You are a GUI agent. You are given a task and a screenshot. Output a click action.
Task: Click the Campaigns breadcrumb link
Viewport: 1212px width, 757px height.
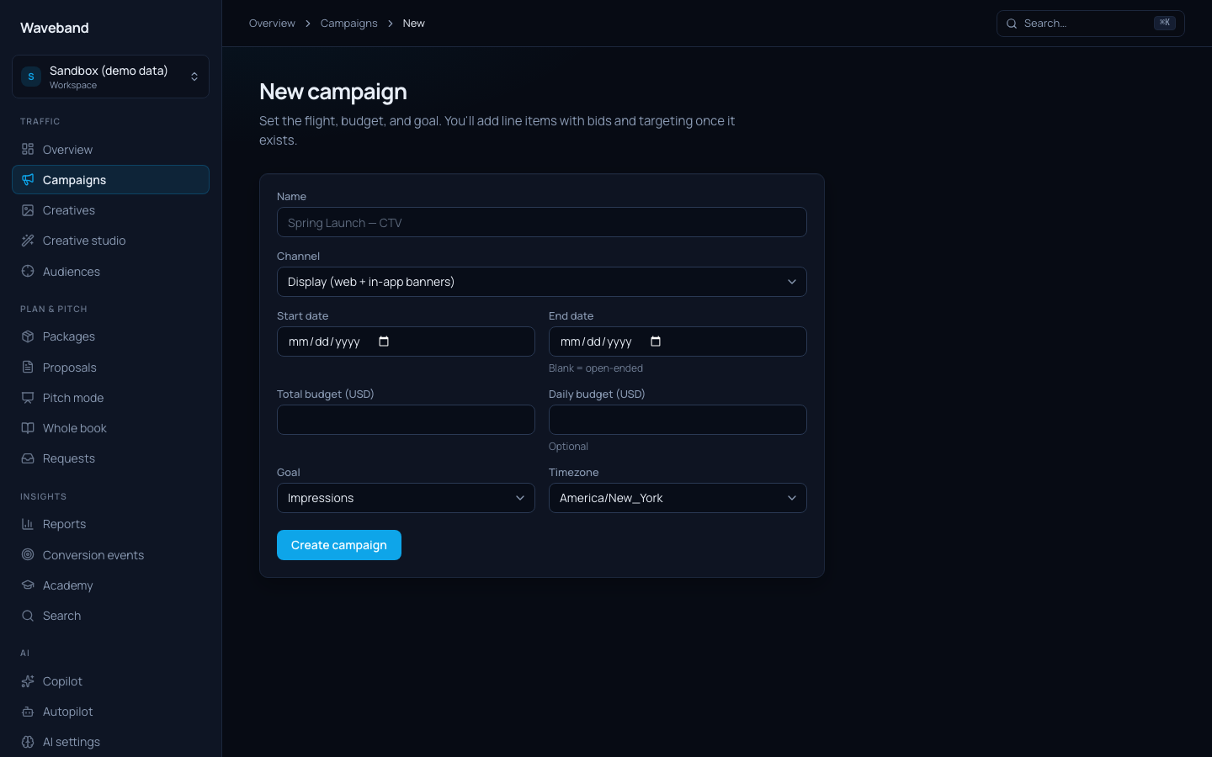348,24
